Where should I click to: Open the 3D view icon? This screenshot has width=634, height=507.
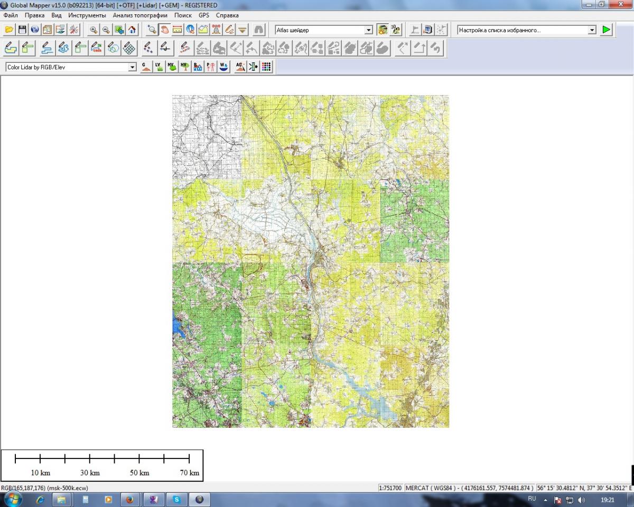tap(396, 30)
